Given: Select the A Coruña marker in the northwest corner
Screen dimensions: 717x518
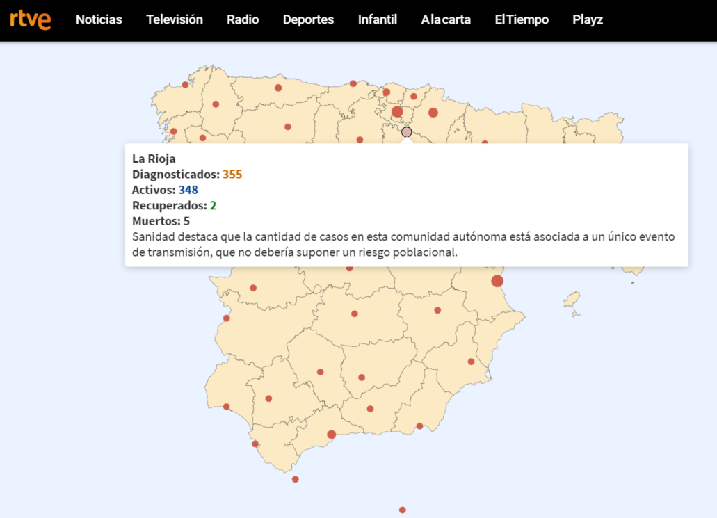Looking at the screenshot, I should coord(185,85).
